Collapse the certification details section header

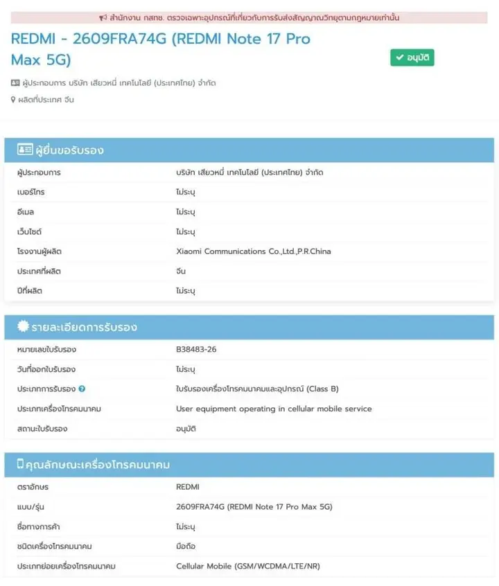(x=249, y=327)
